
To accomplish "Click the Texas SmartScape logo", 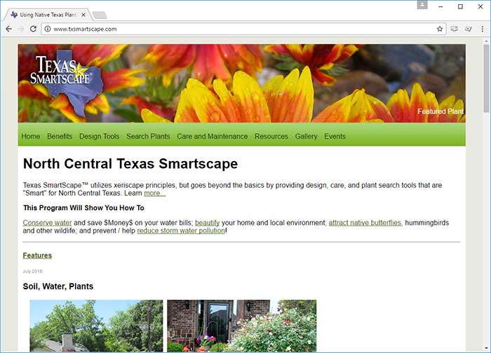I will pyautogui.click(x=67, y=83).
